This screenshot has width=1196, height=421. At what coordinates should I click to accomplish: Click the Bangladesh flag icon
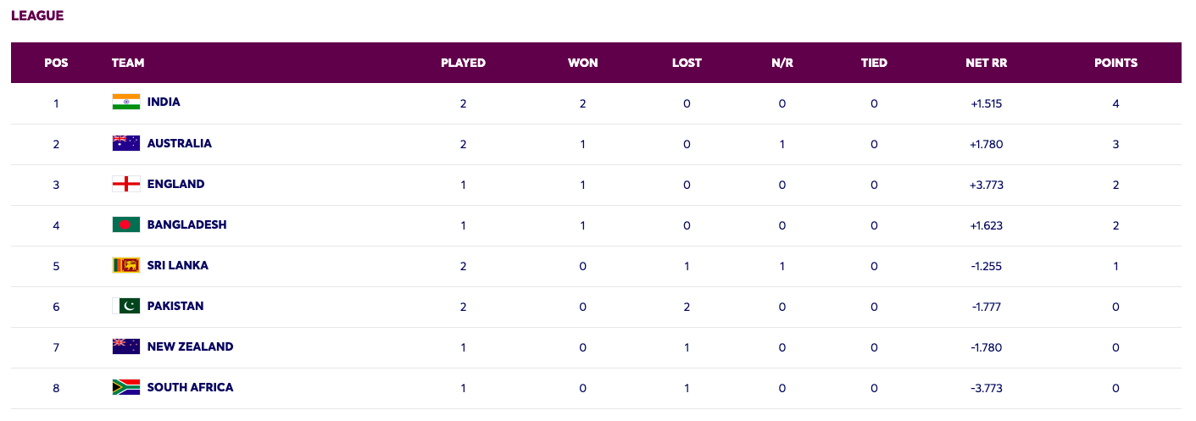(x=126, y=224)
